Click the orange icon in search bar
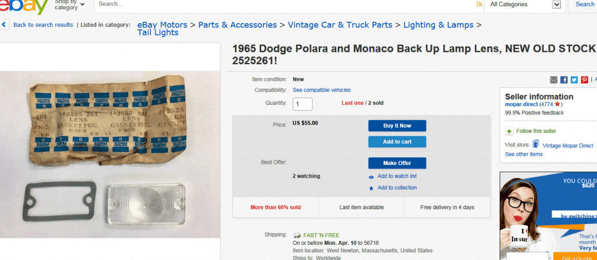This screenshot has width=597, height=260. (x=479, y=4)
